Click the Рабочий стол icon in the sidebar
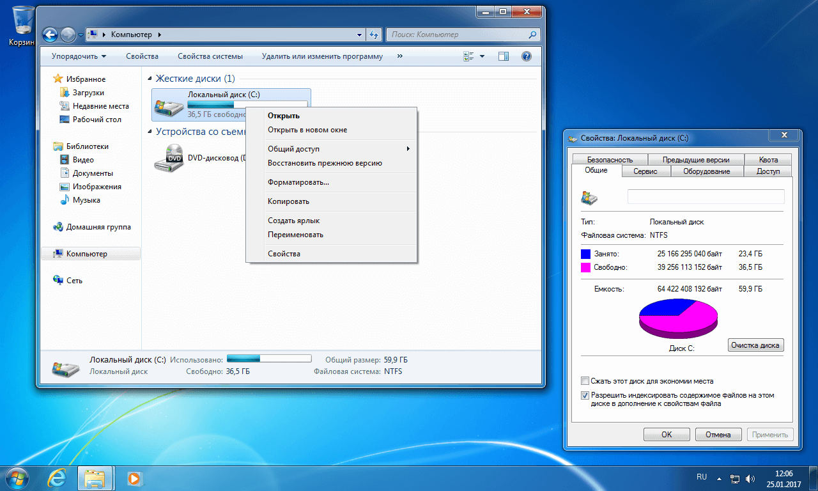This screenshot has width=818, height=491. coord(65,120)
